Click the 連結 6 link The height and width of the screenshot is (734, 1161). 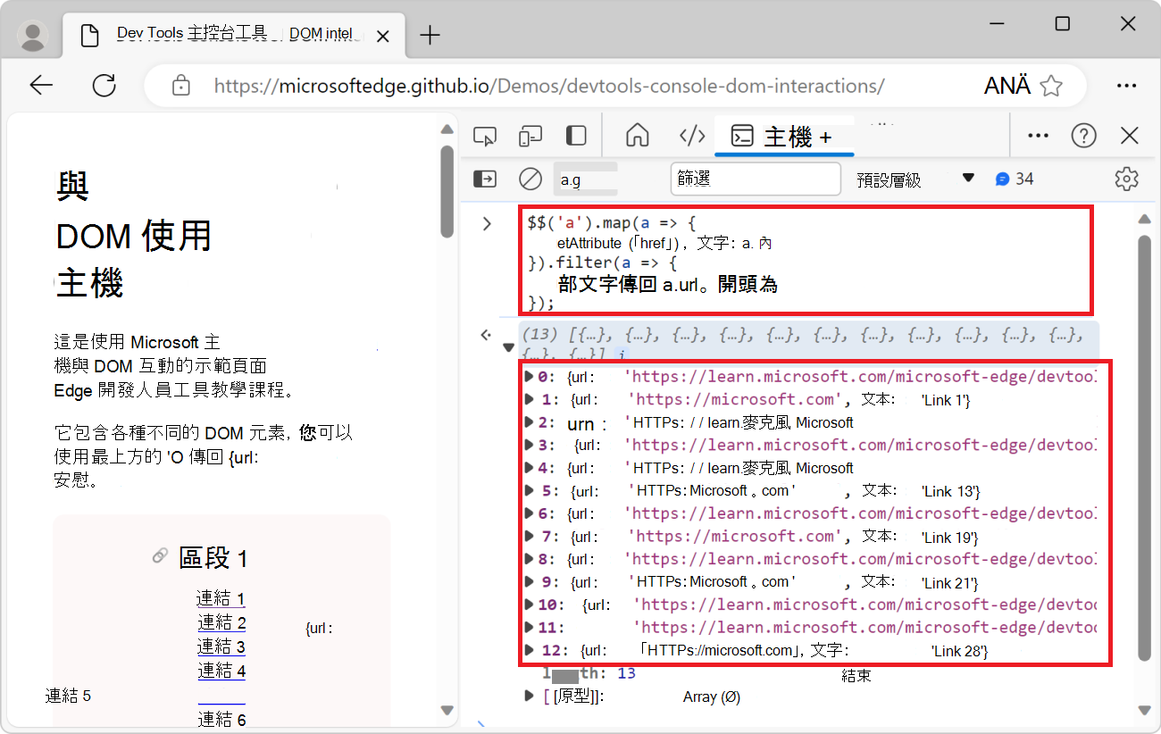tap(221, 720)
